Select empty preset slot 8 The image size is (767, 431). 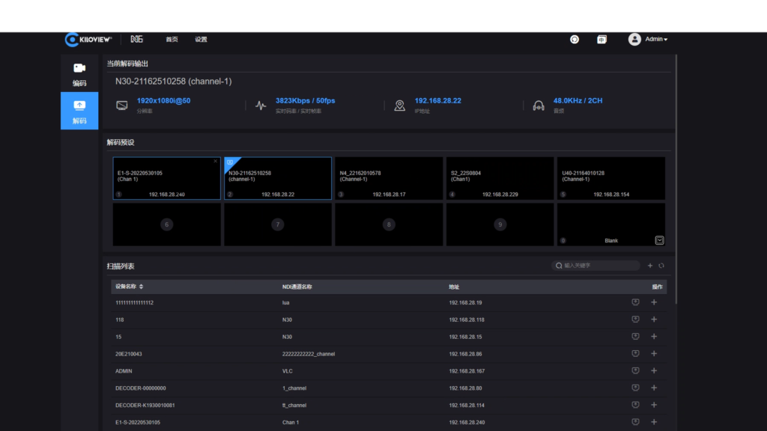coord(389,224)
